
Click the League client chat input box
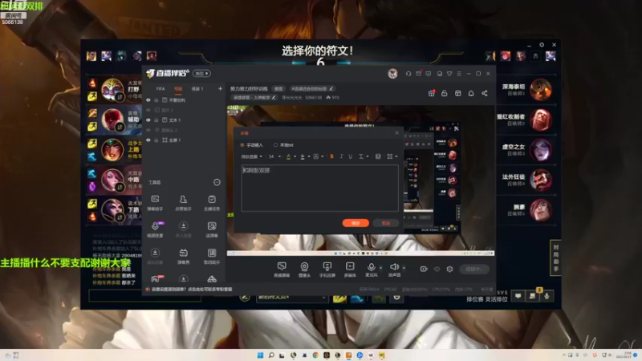(145, 295)
